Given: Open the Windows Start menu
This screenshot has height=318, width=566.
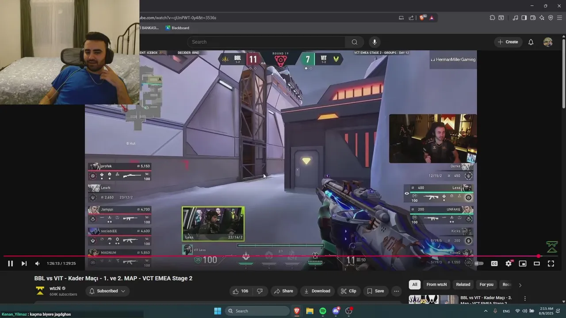Looking at the screenshot, I should (218, 311).
